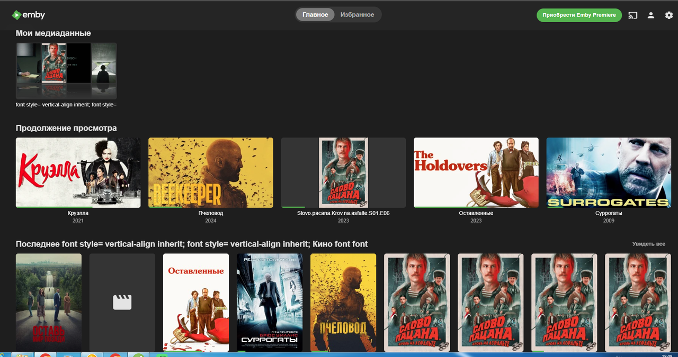The width and height of the screenshot is (678, 357).
Task: Open the Оставленные poster in latest row
Action: click(196, 302)
